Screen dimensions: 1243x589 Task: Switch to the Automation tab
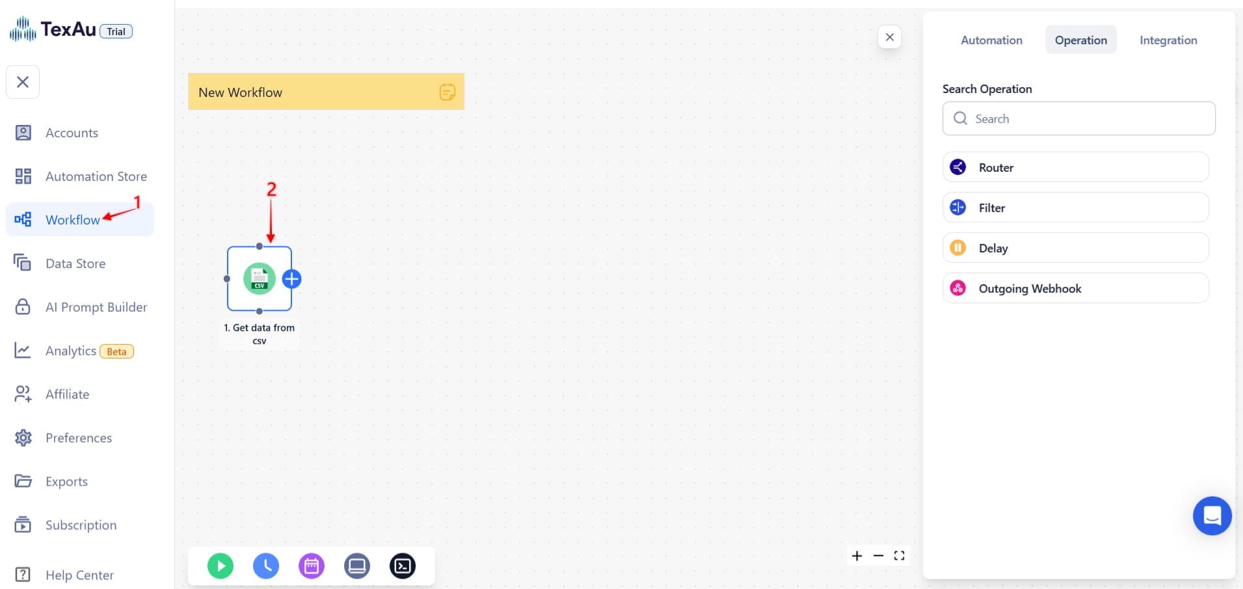(991, 40)
